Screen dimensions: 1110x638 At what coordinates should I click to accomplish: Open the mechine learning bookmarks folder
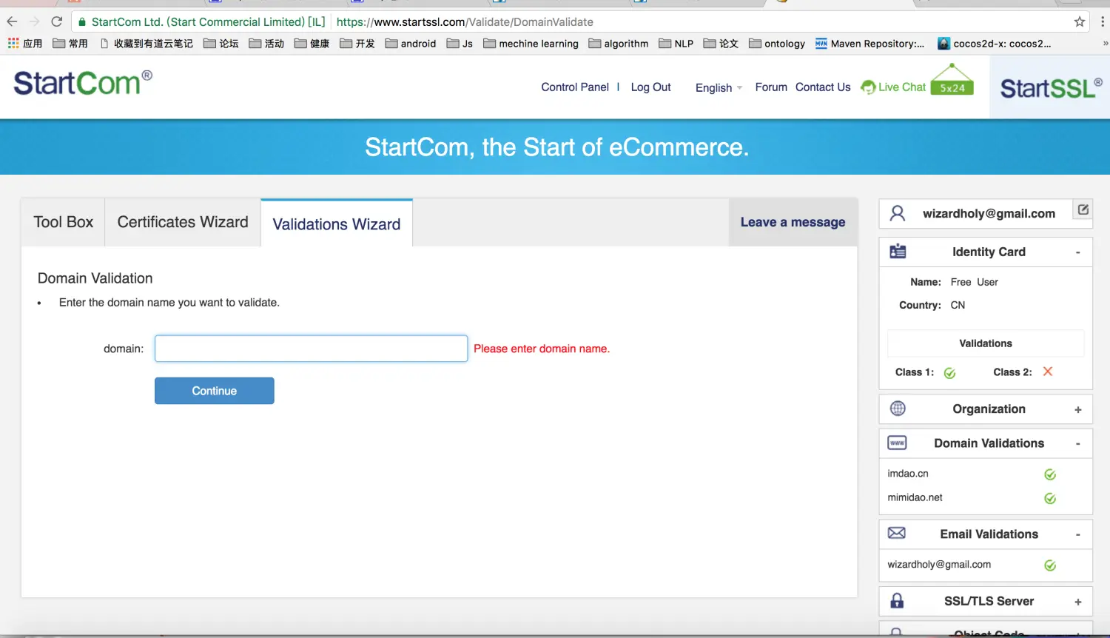point(531,44)
